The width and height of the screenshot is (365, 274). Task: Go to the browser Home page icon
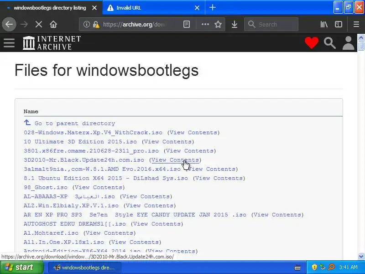pos(53,24)
